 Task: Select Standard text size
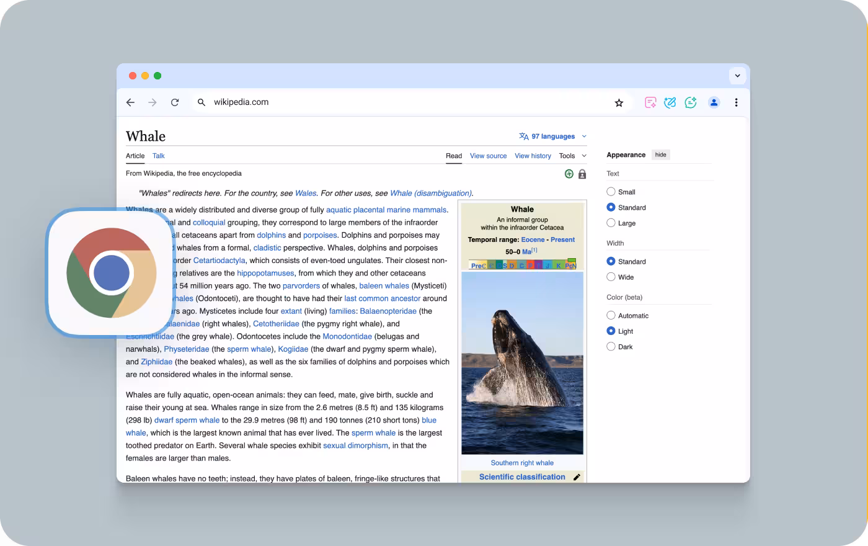pos(611,207)
